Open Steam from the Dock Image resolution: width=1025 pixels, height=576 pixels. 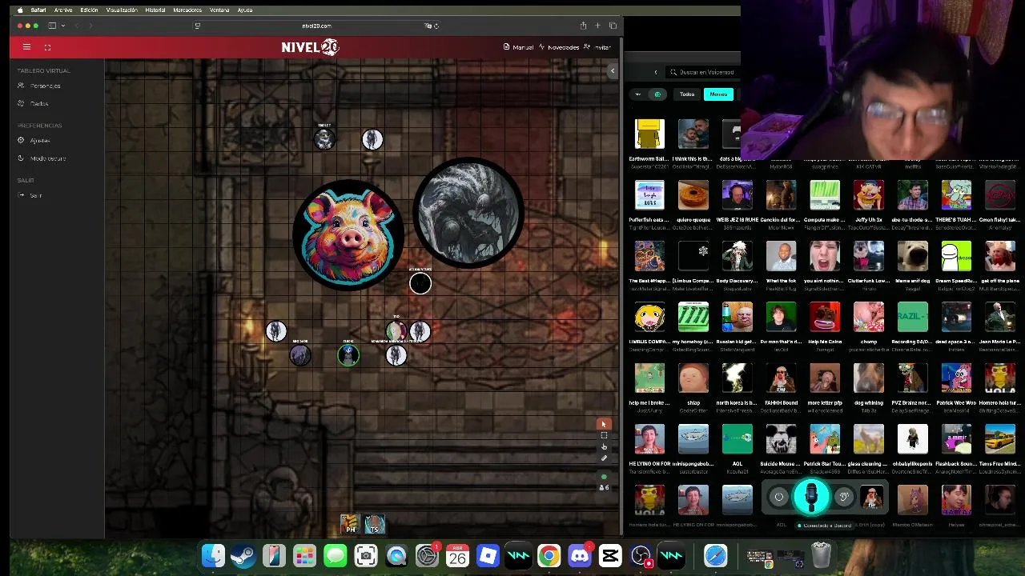(243, 555)
